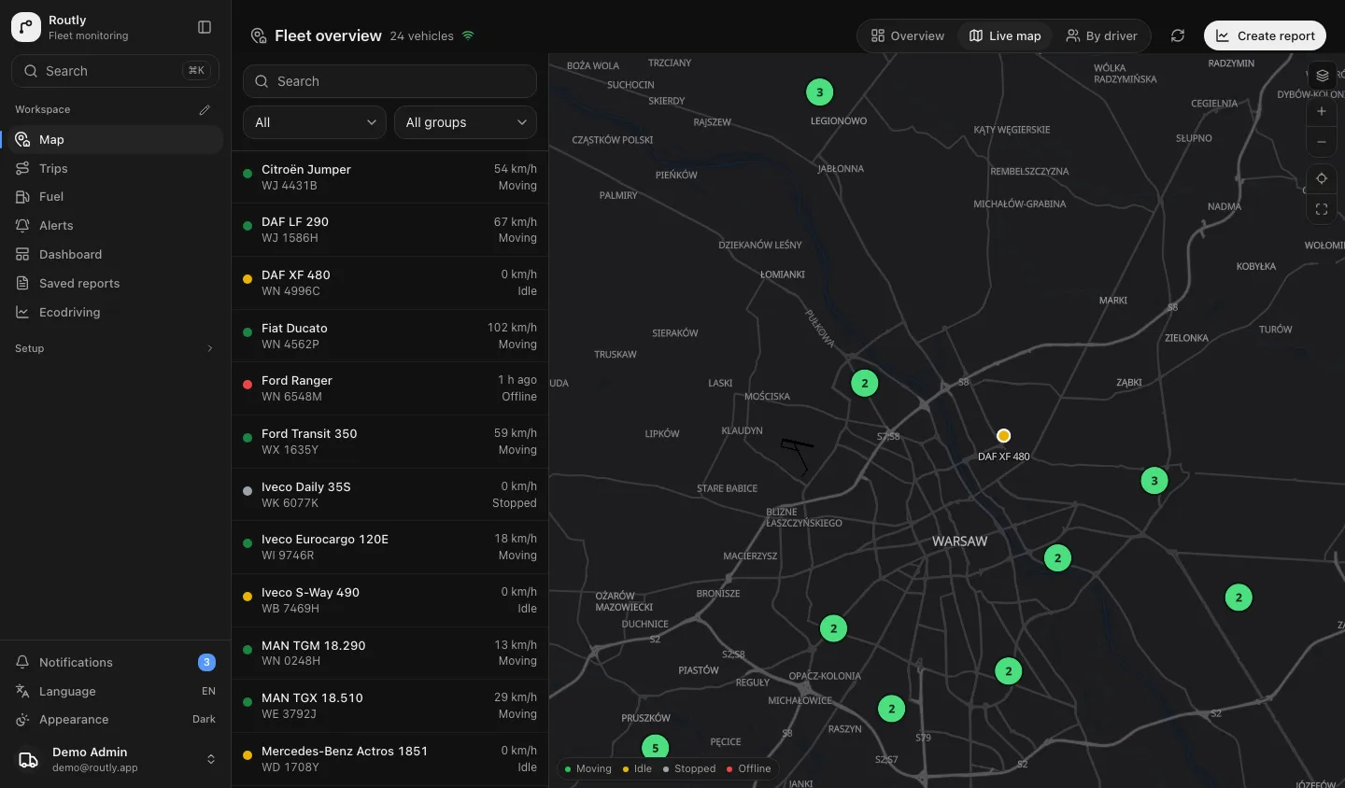Select Iveco S-Way 490 row
The width and height of the screenshot is (1345, 788).
389,600
